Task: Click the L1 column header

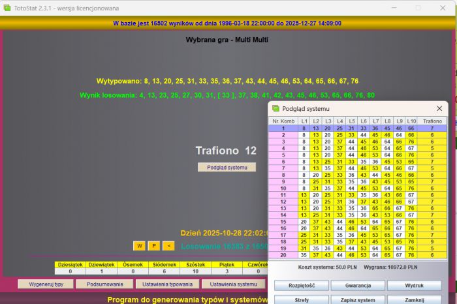Action: click(304, 121)
